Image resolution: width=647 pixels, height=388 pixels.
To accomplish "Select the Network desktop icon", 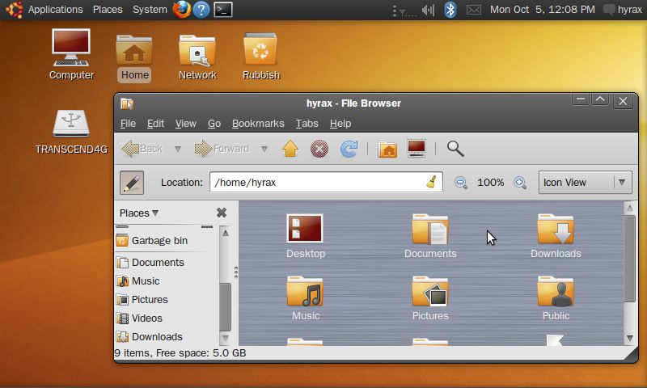I will pos(197,57).
